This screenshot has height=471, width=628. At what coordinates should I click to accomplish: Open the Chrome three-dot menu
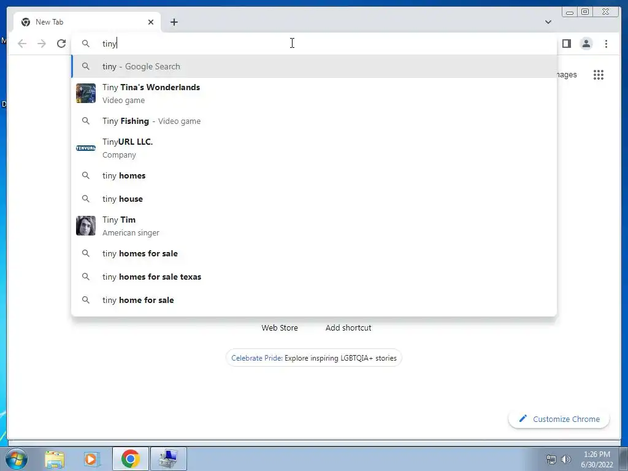click(x=606, y=44)
